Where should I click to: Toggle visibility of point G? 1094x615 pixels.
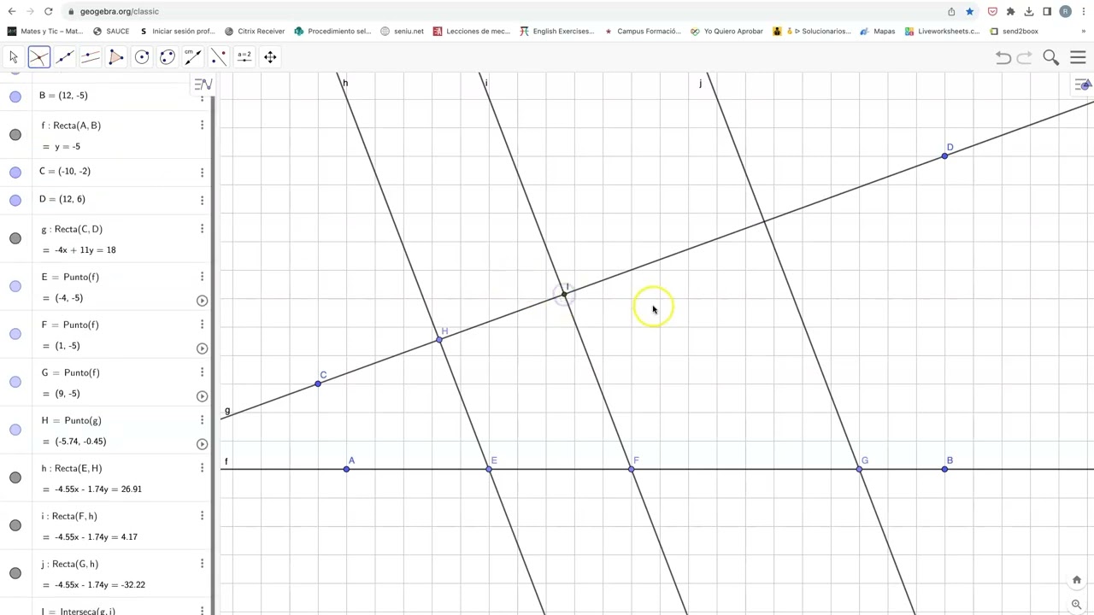coord(15,382)
